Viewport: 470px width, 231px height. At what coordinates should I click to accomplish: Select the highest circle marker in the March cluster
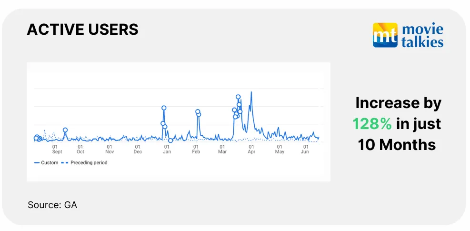[238, 97]
